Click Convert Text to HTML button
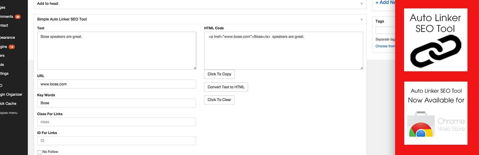 point(226,87)
